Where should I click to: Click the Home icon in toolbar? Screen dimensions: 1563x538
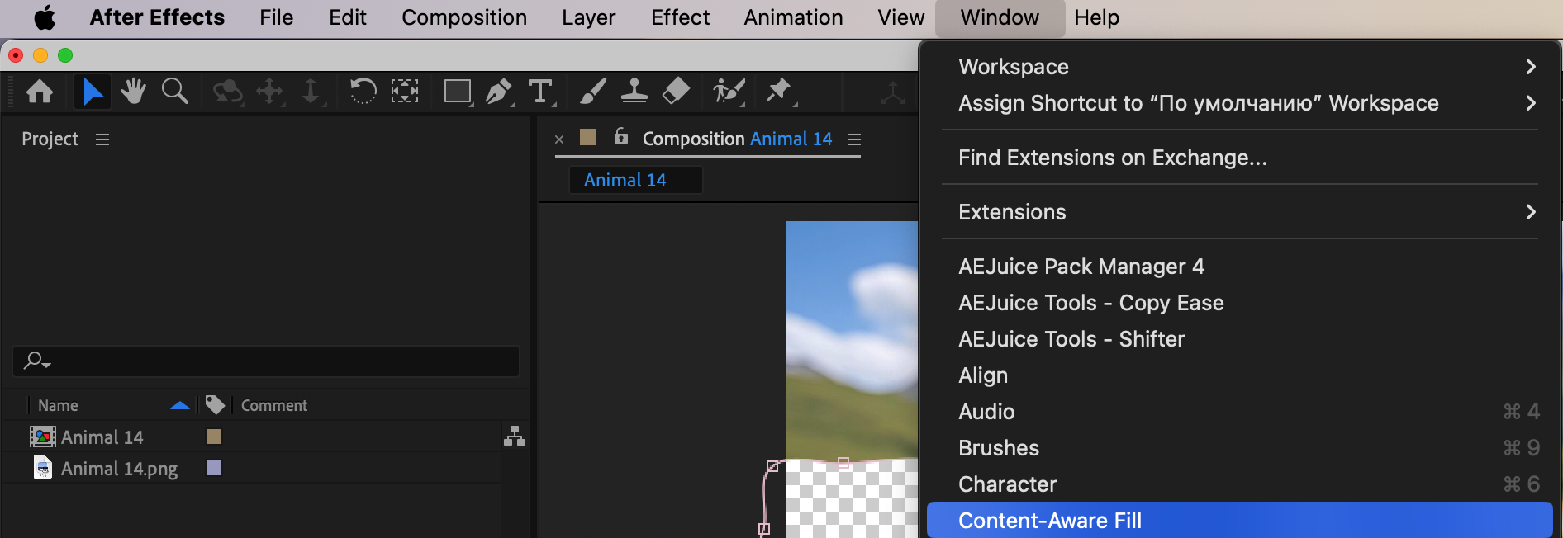40,92
